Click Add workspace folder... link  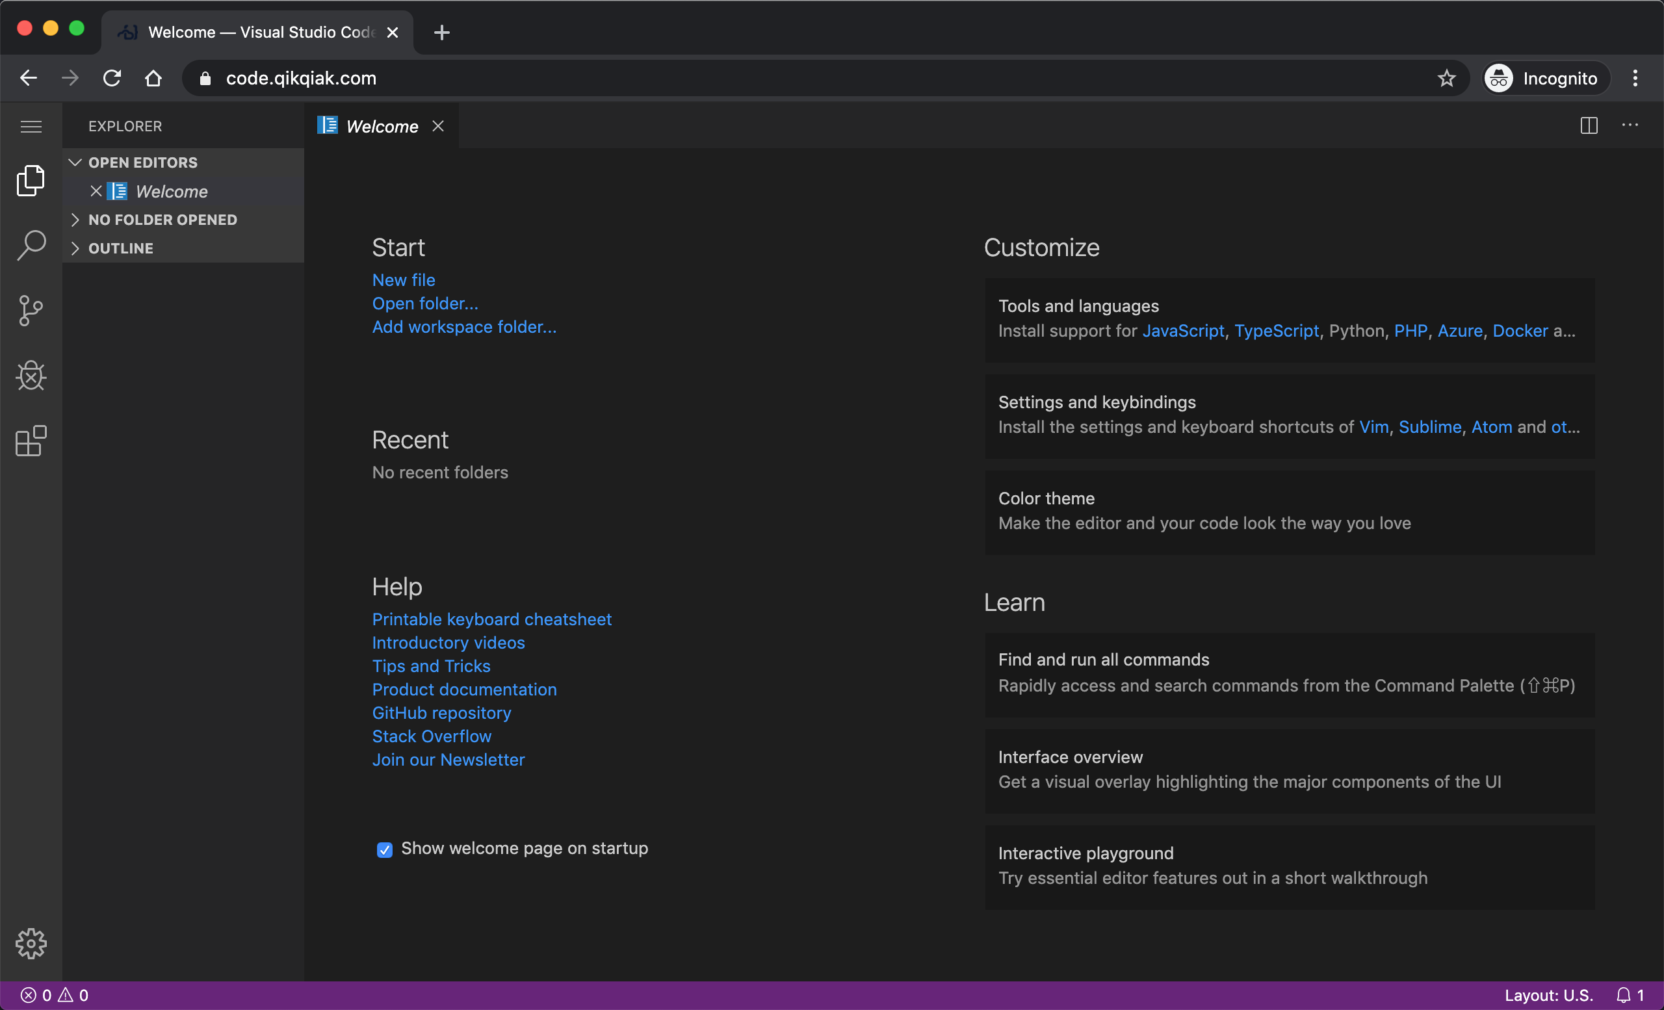(x=464, y=327)
